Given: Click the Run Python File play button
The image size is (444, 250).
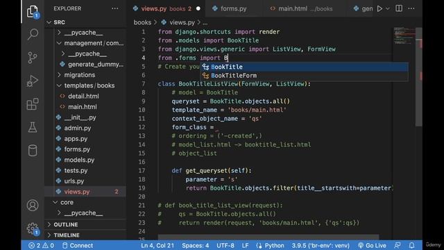Looking at the screenshot, I should pyautogui.click(x=379, y=8).
